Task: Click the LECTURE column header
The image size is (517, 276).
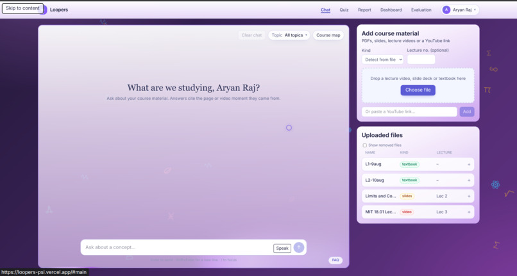Action: point(444,152)
